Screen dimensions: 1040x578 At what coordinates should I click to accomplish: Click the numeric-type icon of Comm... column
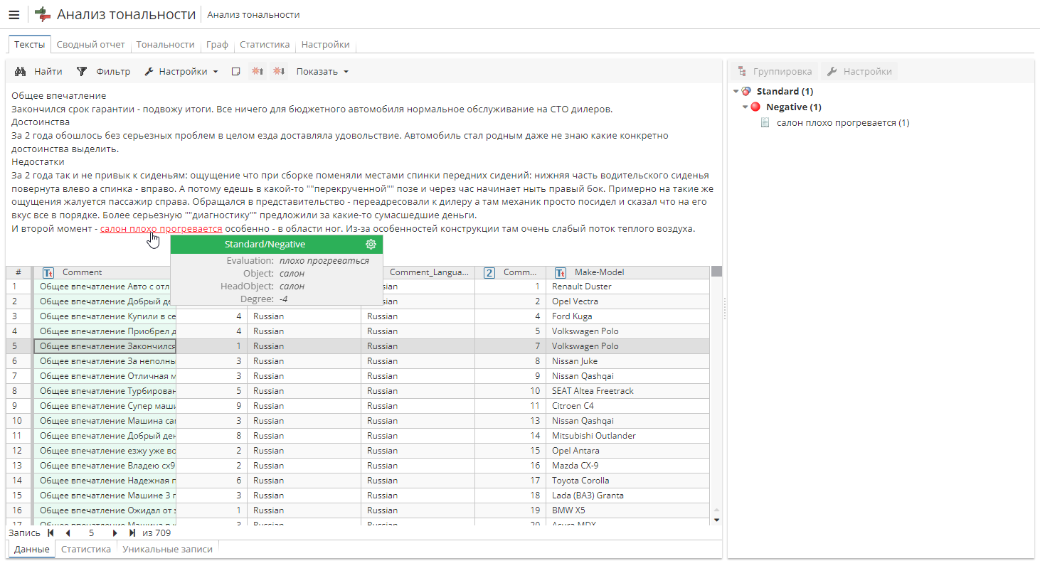click(x=489, y=272)
